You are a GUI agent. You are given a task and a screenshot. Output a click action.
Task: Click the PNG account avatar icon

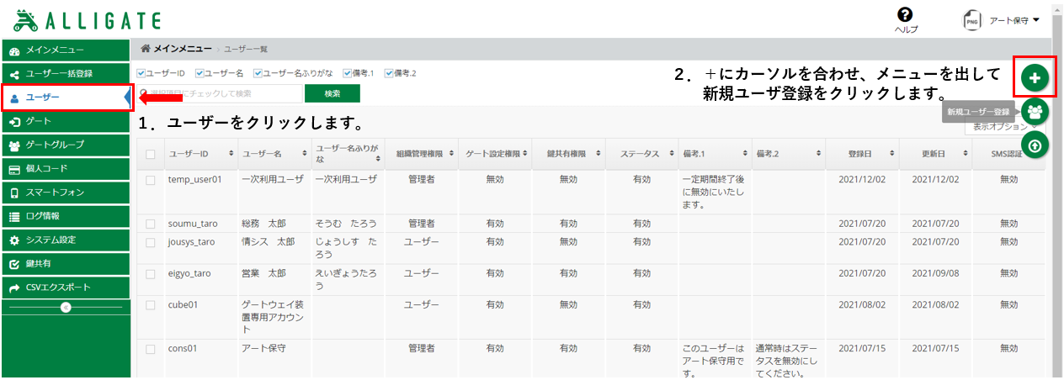971,20
